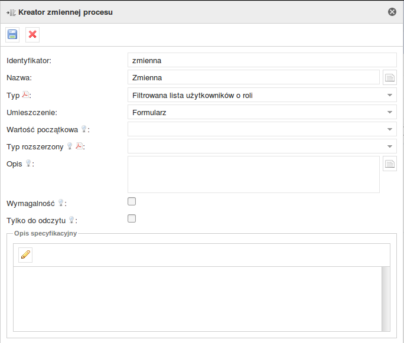Click the save floppy disk icon
This screenshot has width=404, height=343.
point(12,34)
